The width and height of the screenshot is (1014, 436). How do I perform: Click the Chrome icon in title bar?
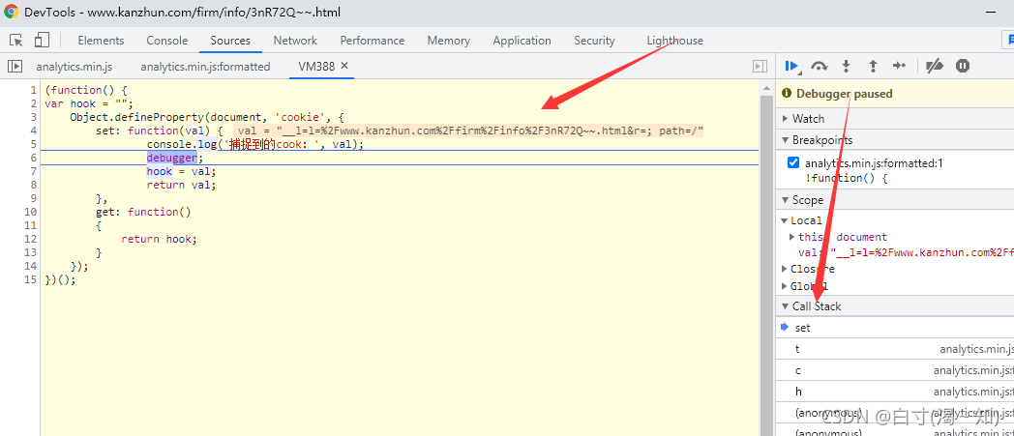pos(11,12)
